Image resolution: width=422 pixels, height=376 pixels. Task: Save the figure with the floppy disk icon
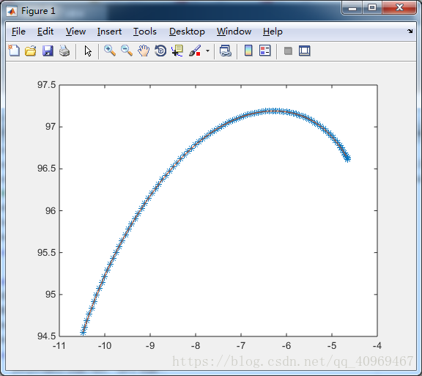pyautogui.click(x=48, y=51)
